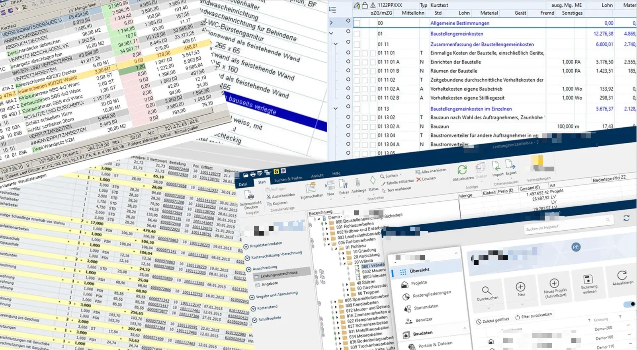Click Filter zurücksetzen button
This screenshot has width=637, height=350.
[x=533, y=316]
